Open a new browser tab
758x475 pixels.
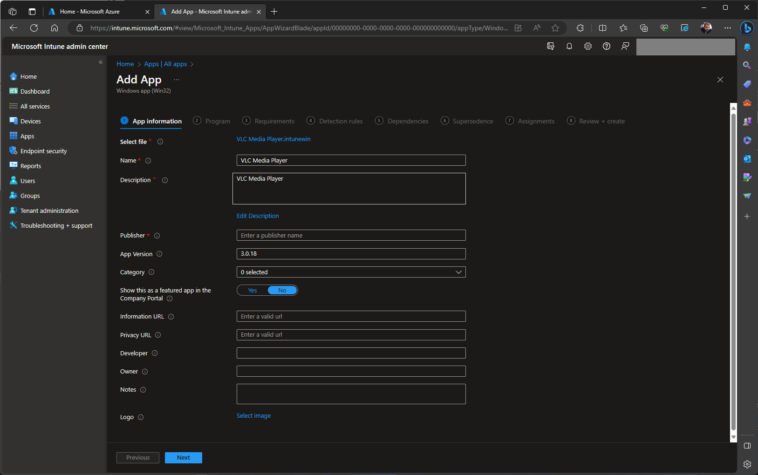[274, 12]
